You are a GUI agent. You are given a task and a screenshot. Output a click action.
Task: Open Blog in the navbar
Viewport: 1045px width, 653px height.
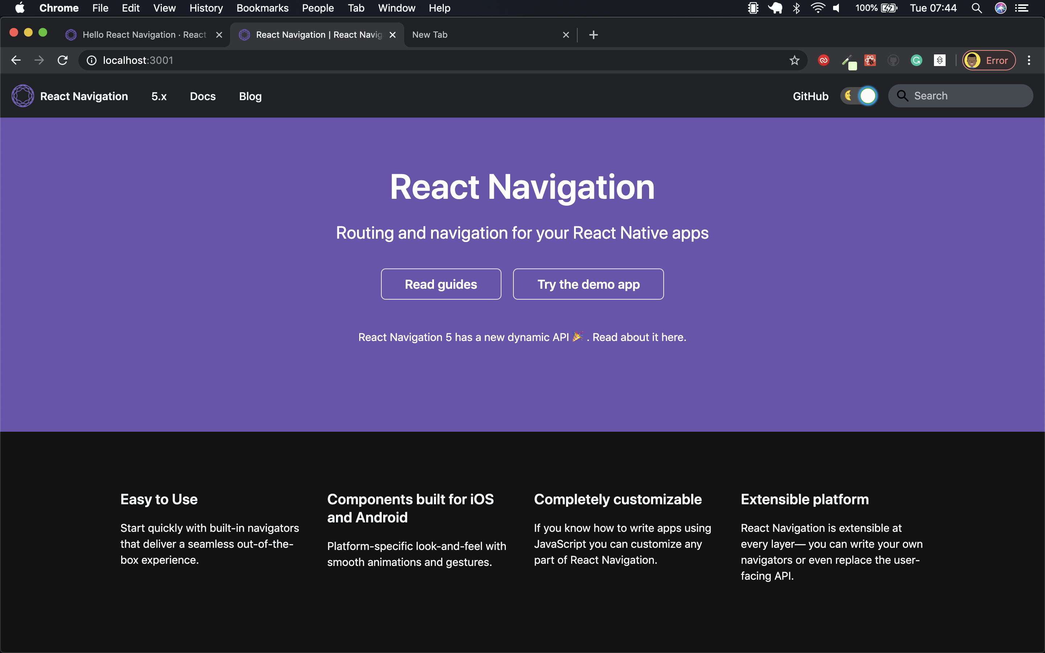(250, 96)
